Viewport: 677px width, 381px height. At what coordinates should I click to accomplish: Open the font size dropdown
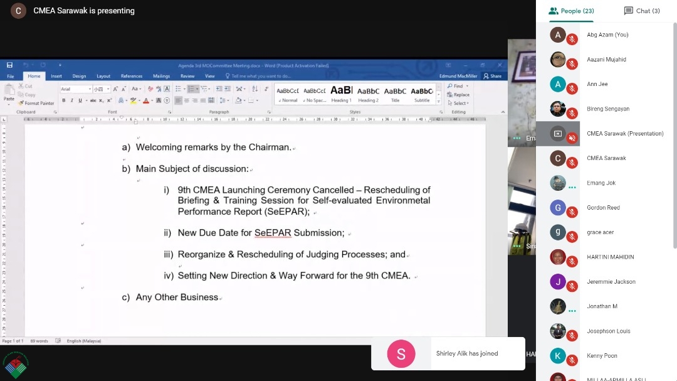pyautogui.click(x=108, y=89)
